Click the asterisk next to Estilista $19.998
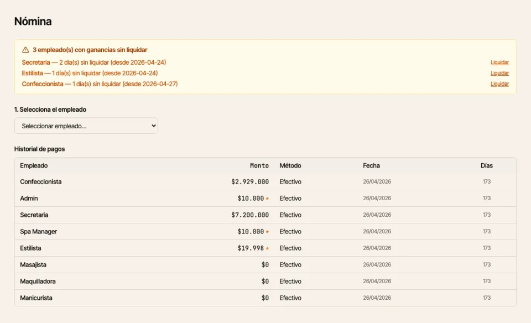This screenshot has width=531, height=323. (267, 248)
